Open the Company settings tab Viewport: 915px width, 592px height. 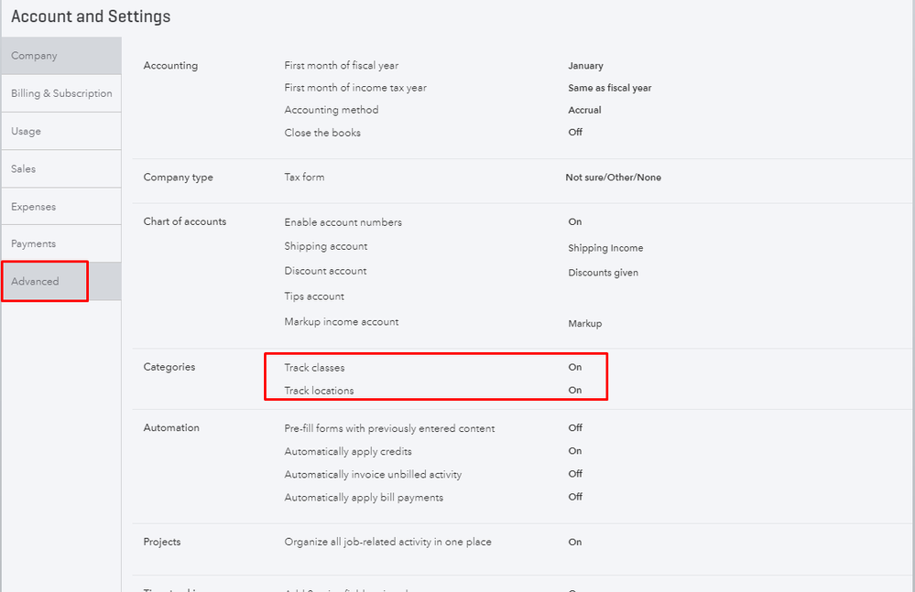click(x=34, y=56)
